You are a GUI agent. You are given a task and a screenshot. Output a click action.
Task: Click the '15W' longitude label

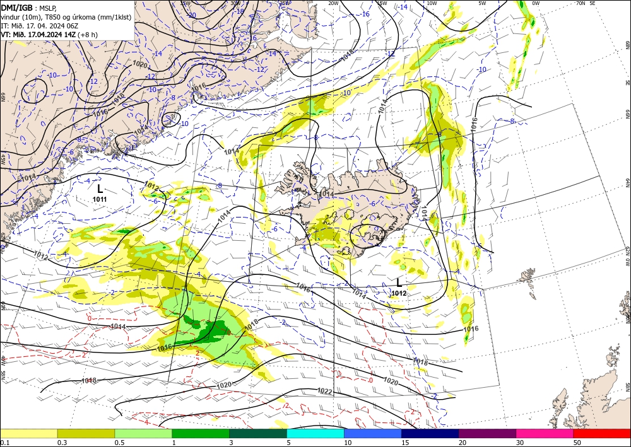pos(382,3)
